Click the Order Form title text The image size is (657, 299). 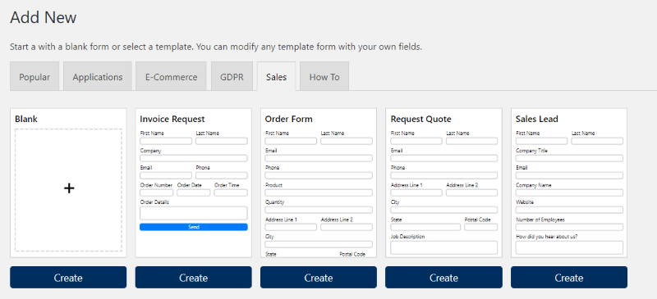tap(289, 119)
